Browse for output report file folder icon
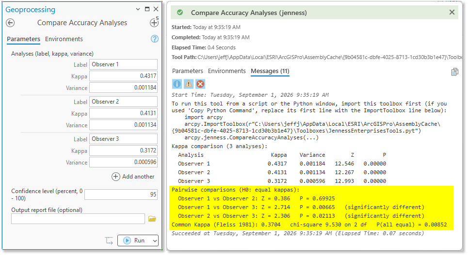468x255 pixels. point(152,219)
